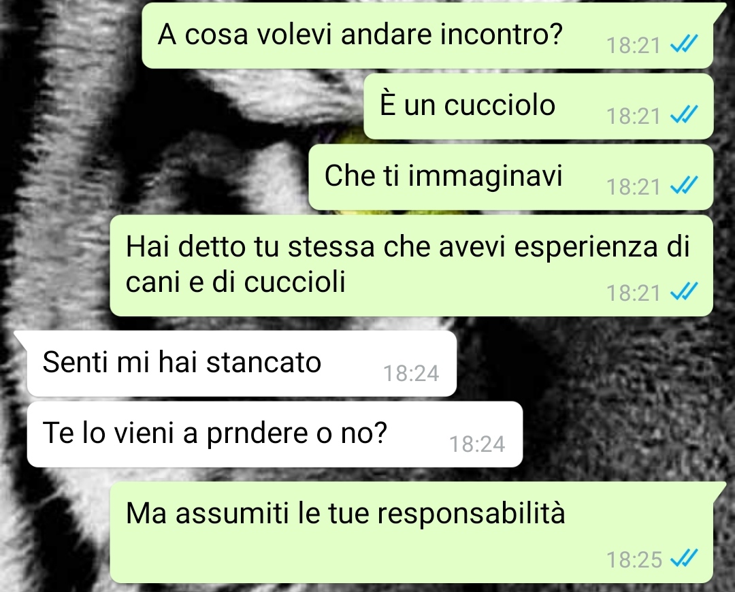Tap the 18:21 time on 'A cosa volevi andare incontro?'
This screenshot has height=592, width=735.
click(x=634, y=46)
